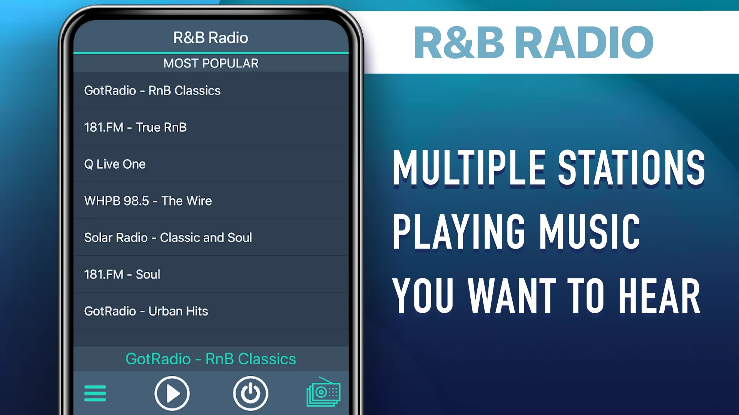Viewport: 739px width, 415px height.
Task: Select WHPB 98.5 - The Wire station
Action: coord(211,200)
